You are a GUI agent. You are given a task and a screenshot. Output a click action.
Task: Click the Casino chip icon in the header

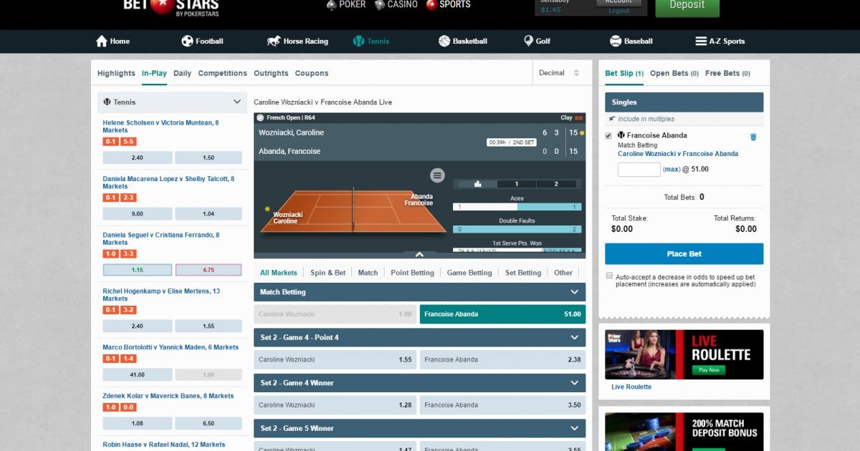379,4
